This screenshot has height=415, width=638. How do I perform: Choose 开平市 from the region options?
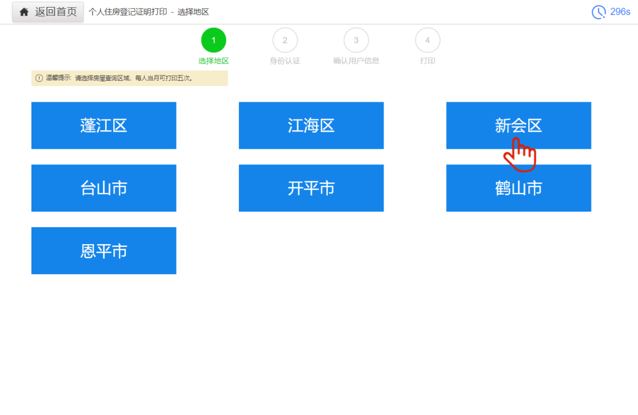point(311,188)
